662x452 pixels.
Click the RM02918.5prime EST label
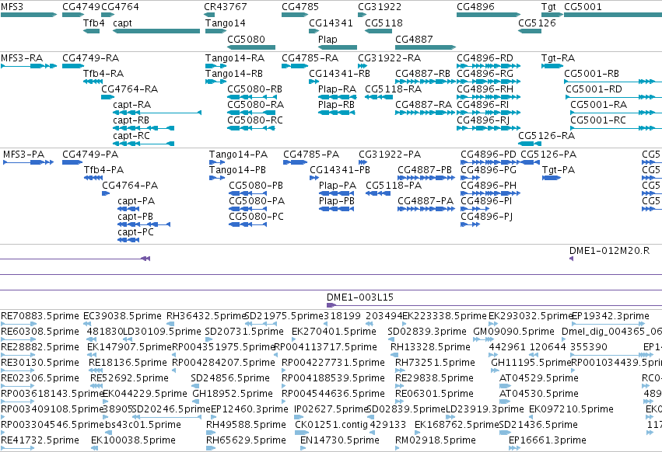pyautogui.click(x=436, y=440)
